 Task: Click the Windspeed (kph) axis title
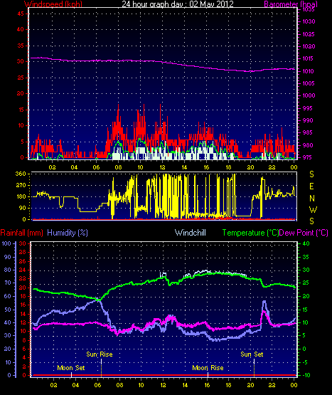(x=53, y=4)
